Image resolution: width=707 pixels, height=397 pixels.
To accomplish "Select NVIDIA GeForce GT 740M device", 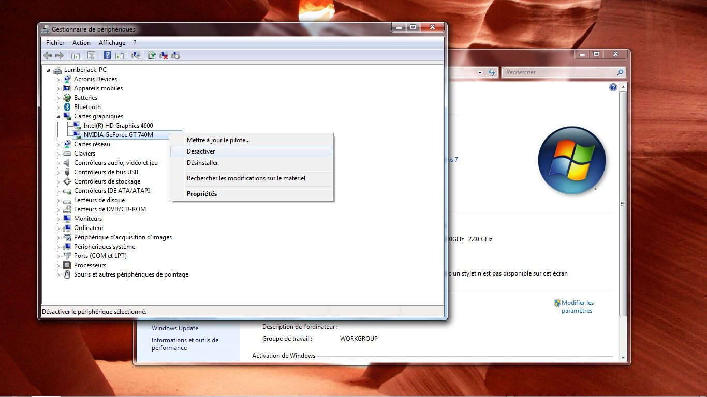I will pyautogui.click(x=119, y=135).
